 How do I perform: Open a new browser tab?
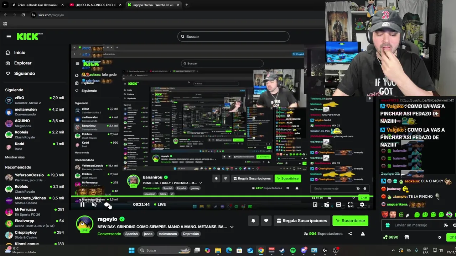point(187,5)
